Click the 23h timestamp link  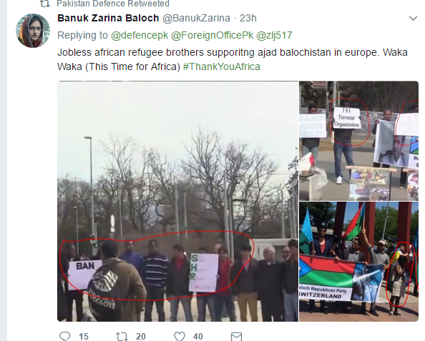[248, 18]
